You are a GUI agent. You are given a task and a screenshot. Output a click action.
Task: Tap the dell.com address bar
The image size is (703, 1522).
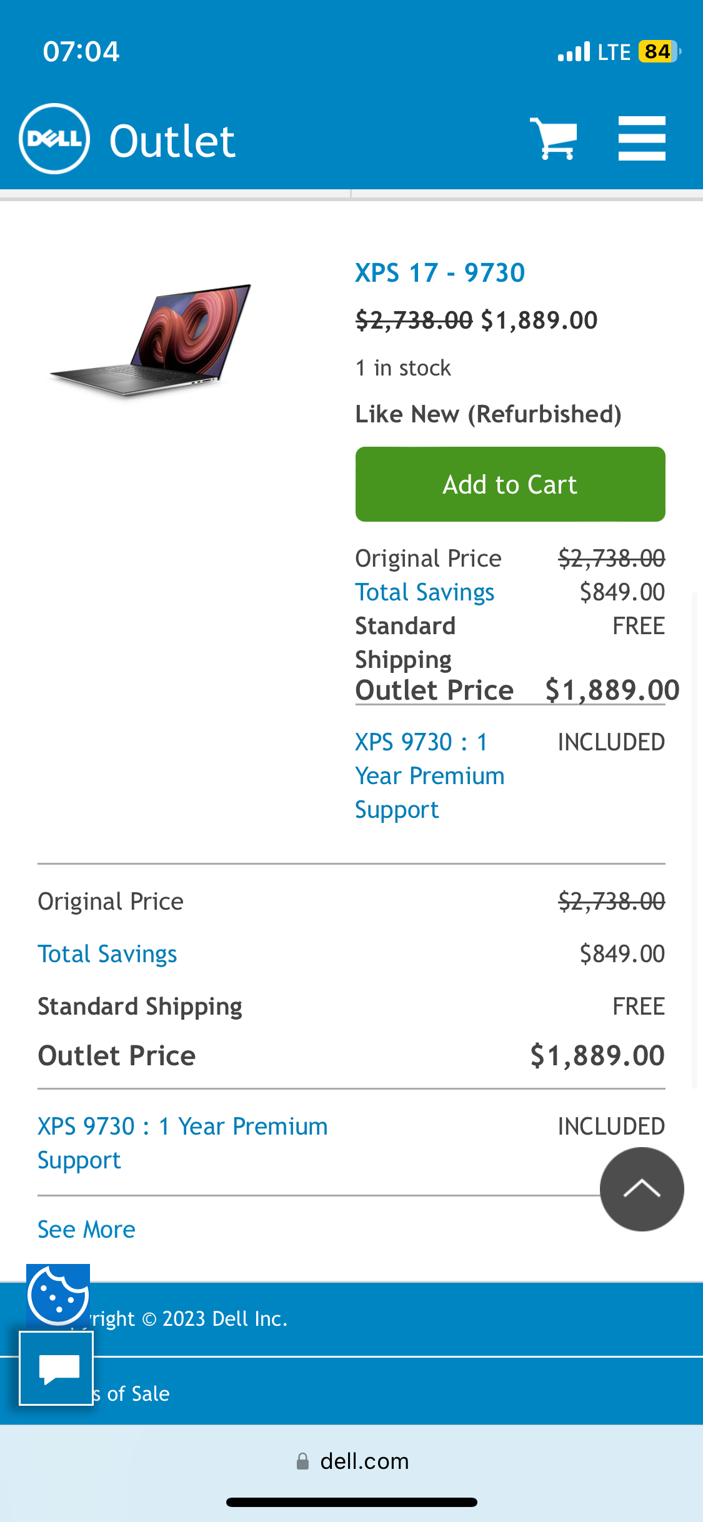(x=364, y=1461)
